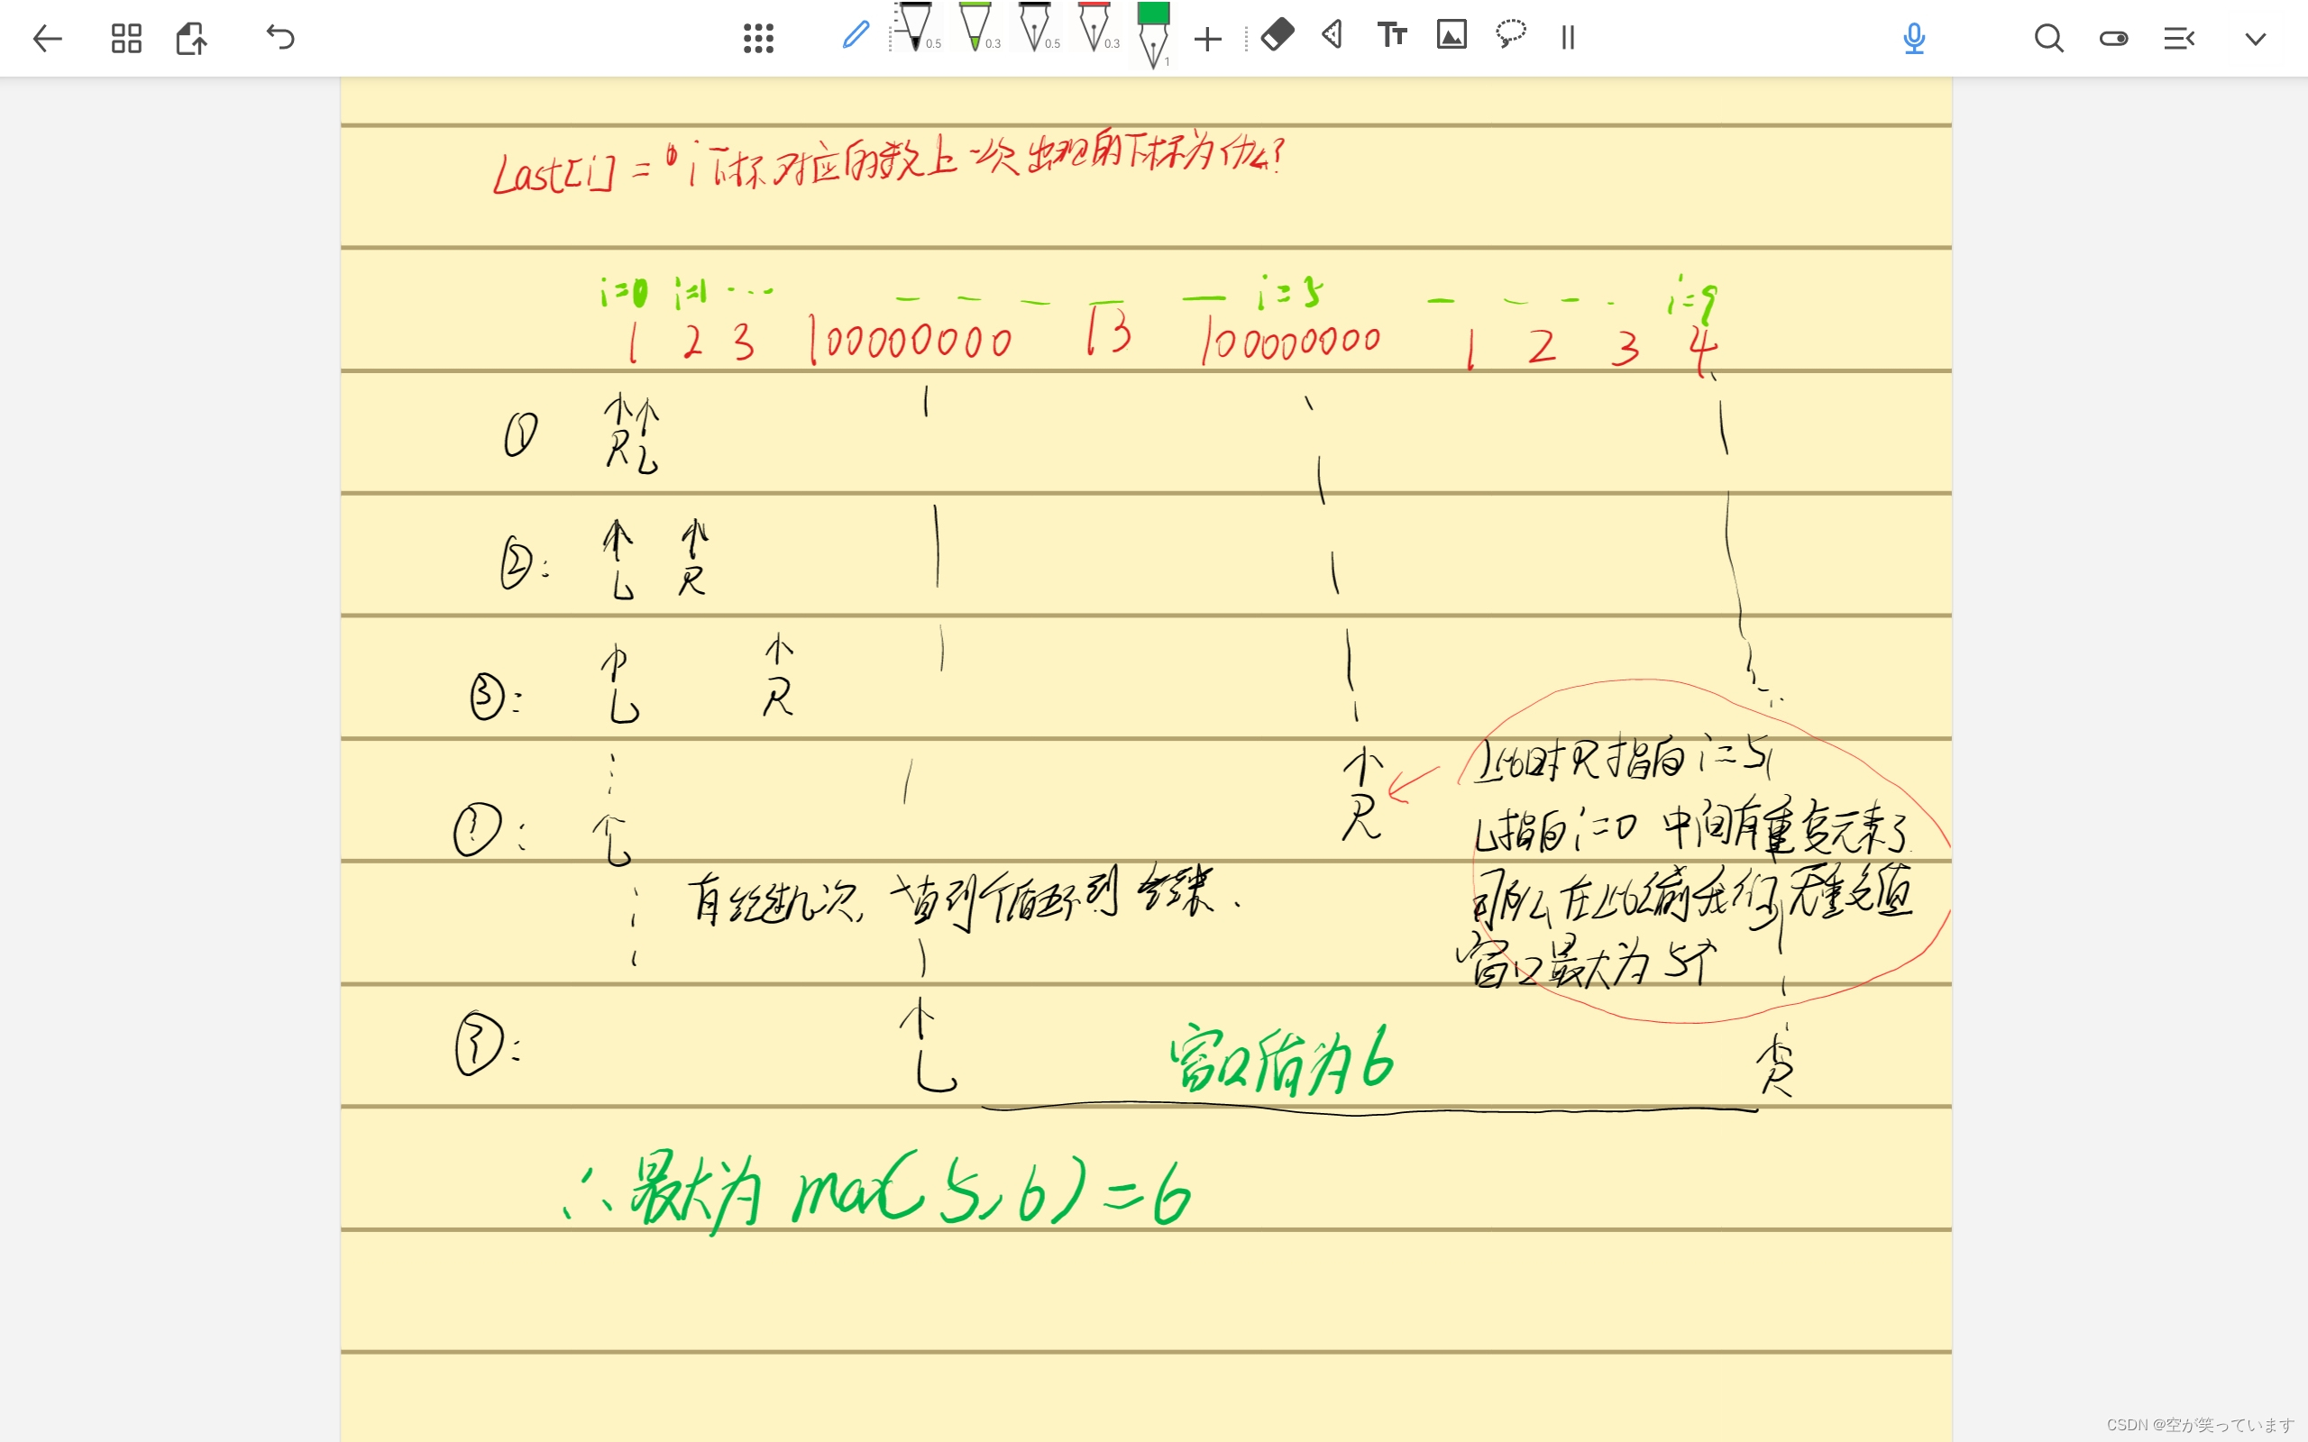Toggle the pill-shaped mode switch
The image size is (2308, 1442).
click(x=2113, y=38)
